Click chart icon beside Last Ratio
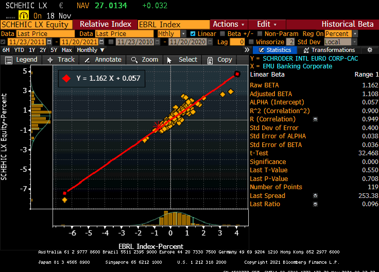 click(315, 204)
